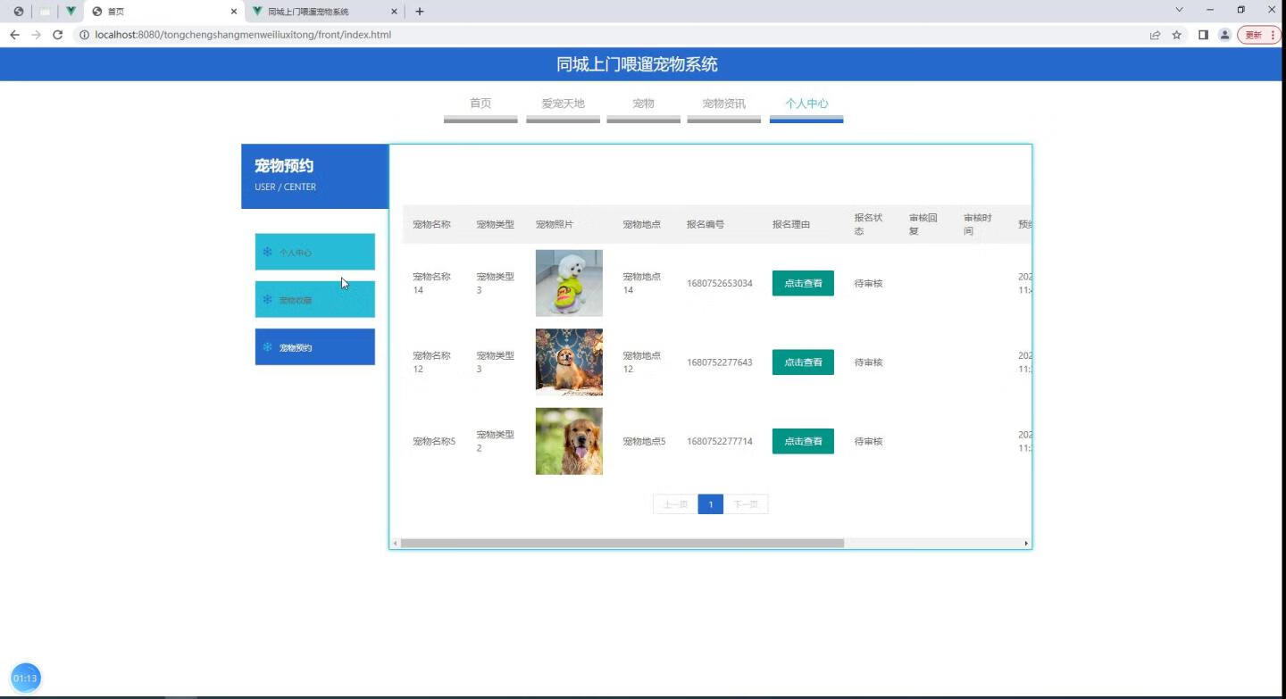Image resolution: width=1286 pixels, height=699 pixels.
Task: Click the 同城上门喂遛宠物系统 header title
Action: [637, 64]
